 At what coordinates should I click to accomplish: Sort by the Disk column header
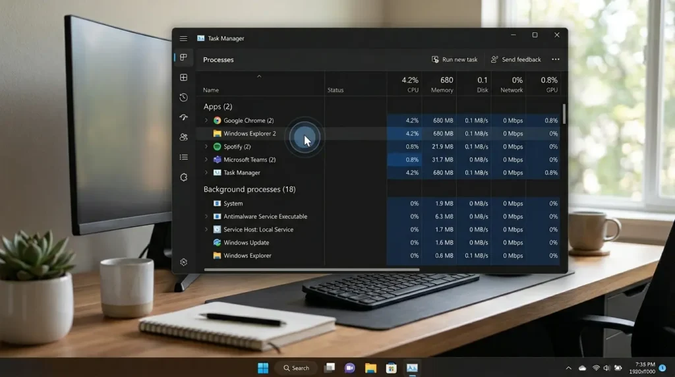482,84
